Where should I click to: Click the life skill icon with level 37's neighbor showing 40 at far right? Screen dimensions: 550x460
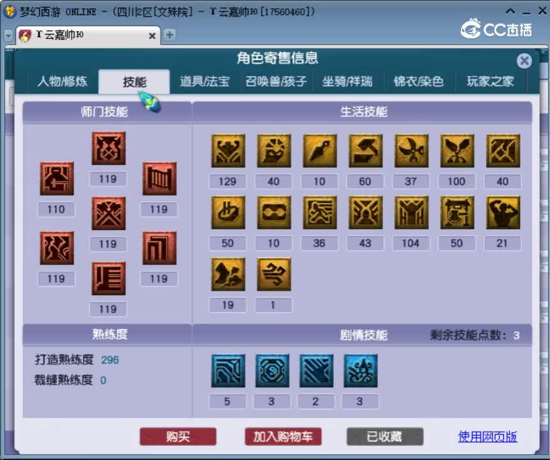pyautogui.click(x=503, y=151)
